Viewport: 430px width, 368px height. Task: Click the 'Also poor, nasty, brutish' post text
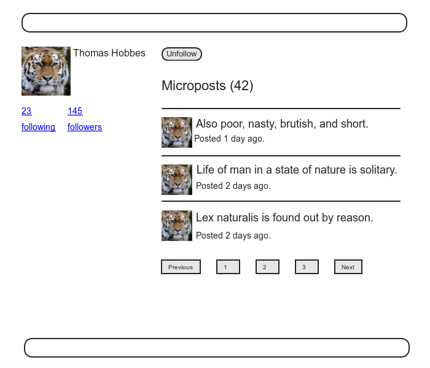pos(282,124)
